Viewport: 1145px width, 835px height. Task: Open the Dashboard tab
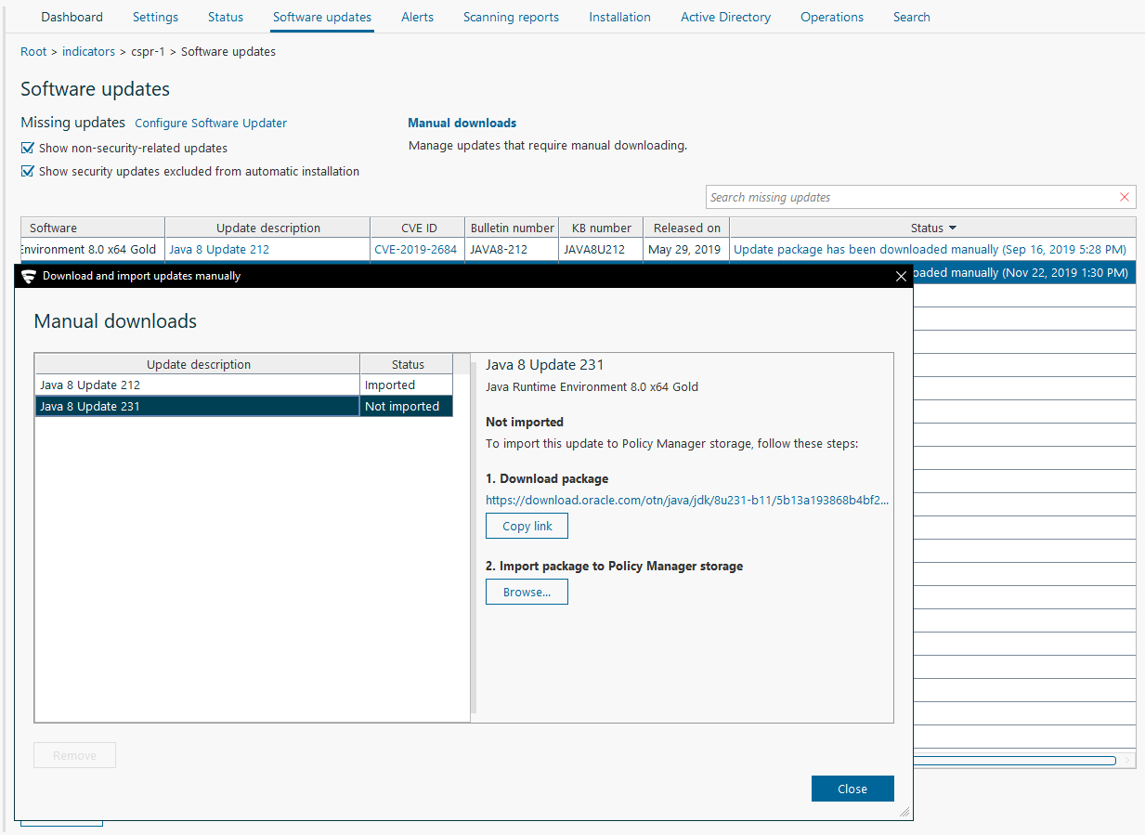[x=72, y=17]
